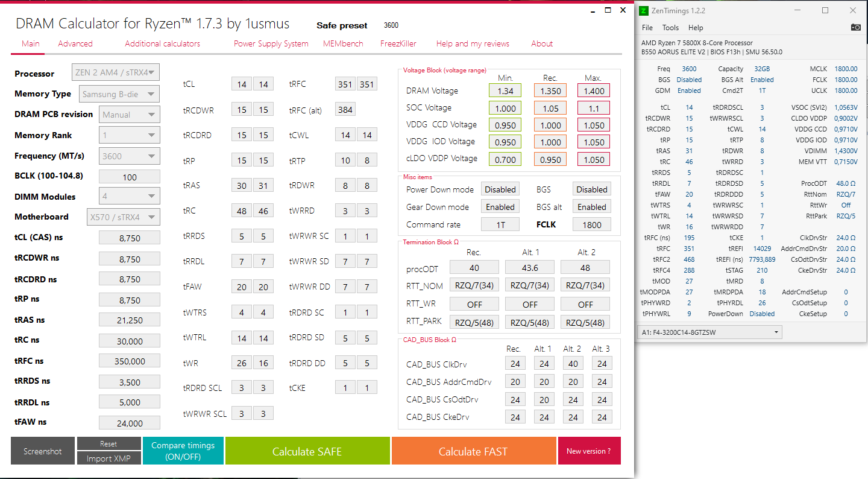This screenshot has width=868, height=479.
Task: Click the tRFC ns field showing 350,000
Action: point(130,361)
